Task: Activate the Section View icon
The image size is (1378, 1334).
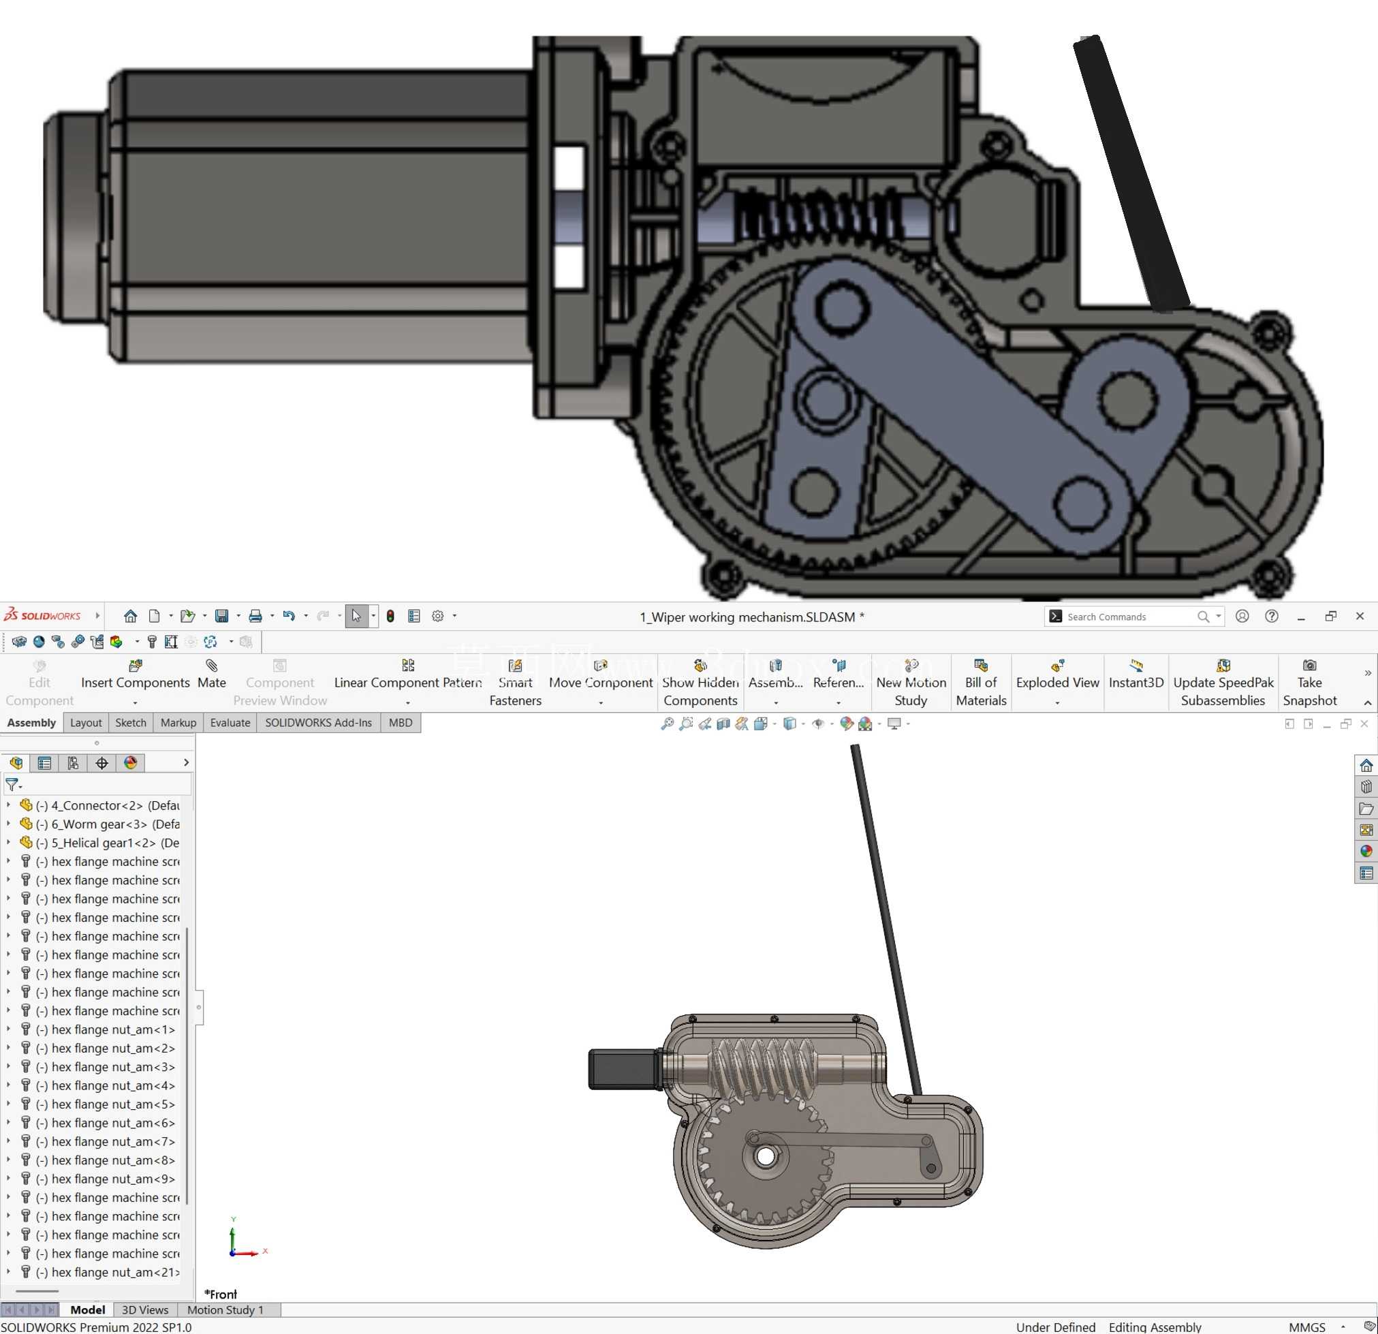Action: point(723,724)
